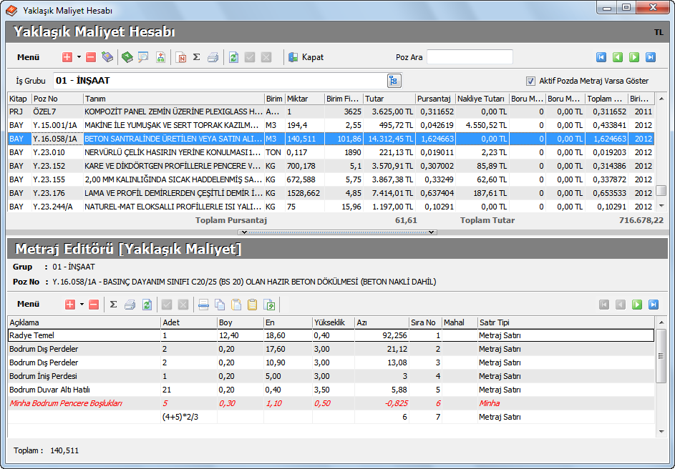Click the print icon in upper toolbar
Viewport: 675px width, 469px height.
click(x=213, y=57)
